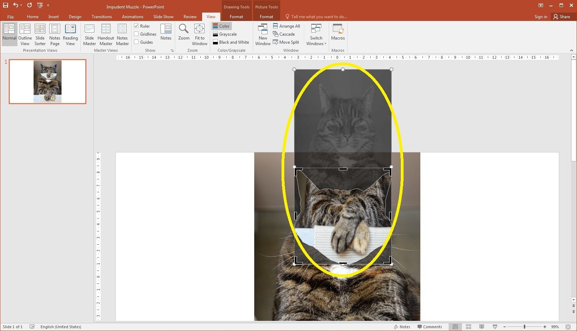Select Reading View
This screenshot has width=577, height=331.
[x=70, y=34]
